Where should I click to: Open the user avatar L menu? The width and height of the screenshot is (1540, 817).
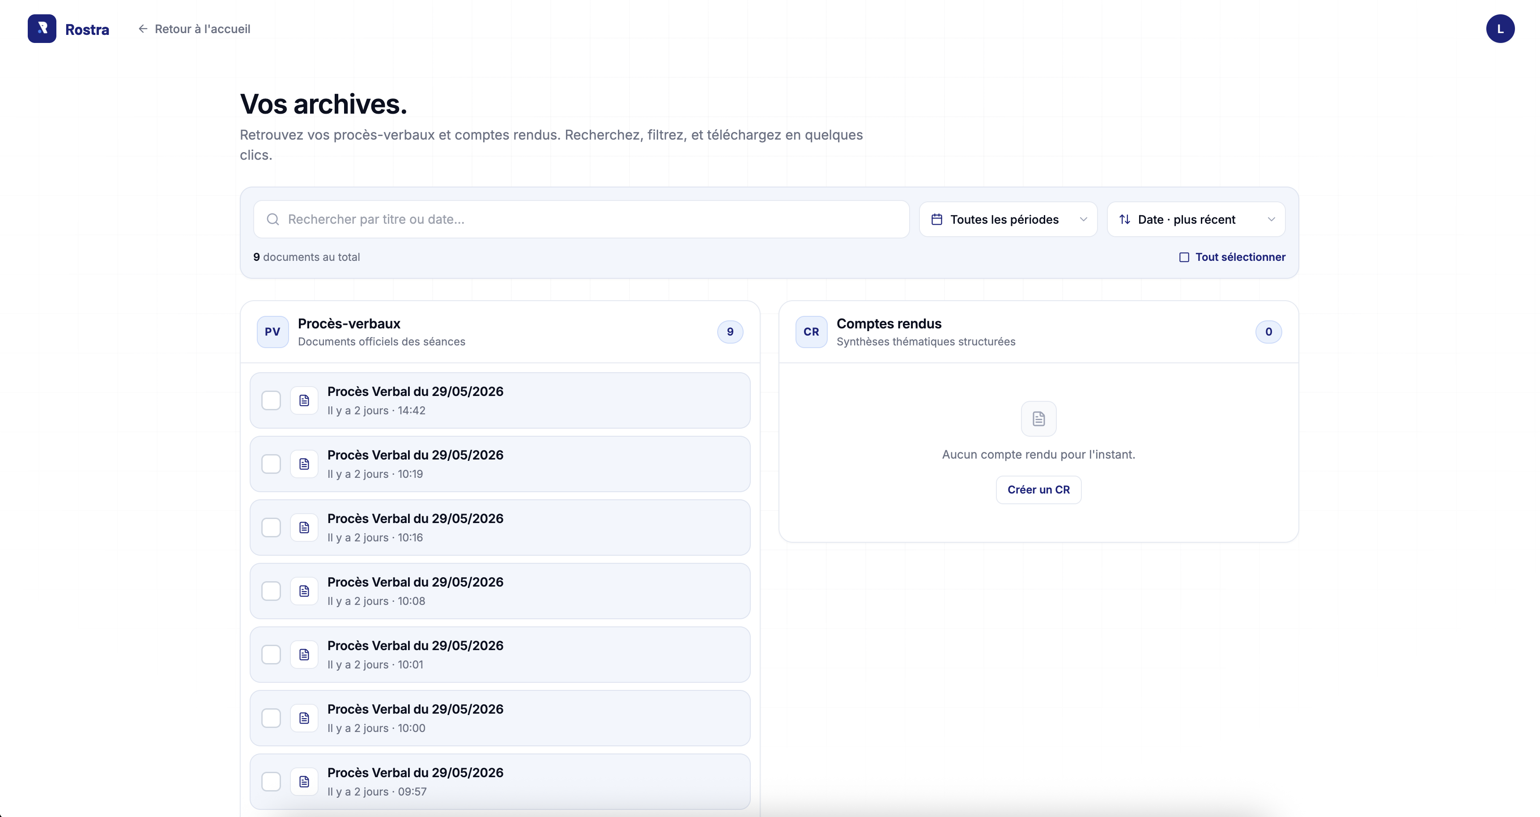(x=1500, y=29)
